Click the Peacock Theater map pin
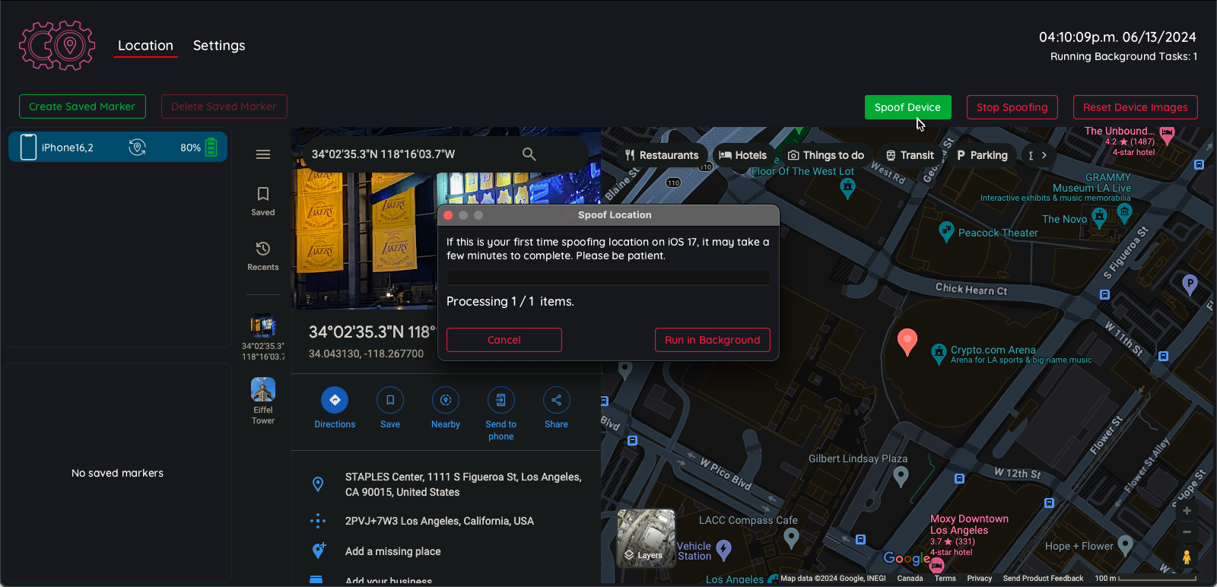 [946, 231]
